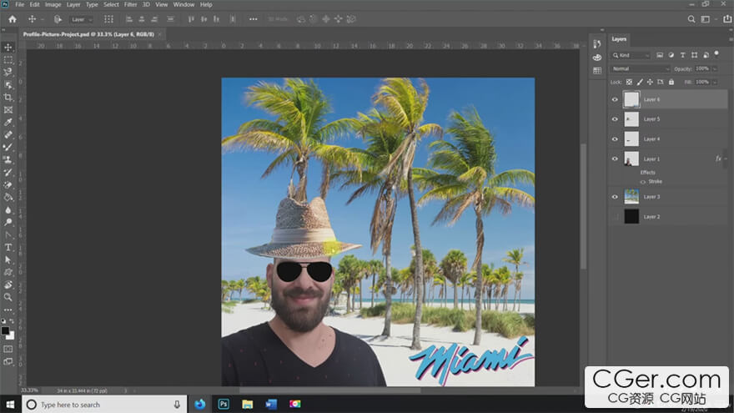Select the Zoom tool
Viewport: 734px width, 413px height.
[8, 296]
